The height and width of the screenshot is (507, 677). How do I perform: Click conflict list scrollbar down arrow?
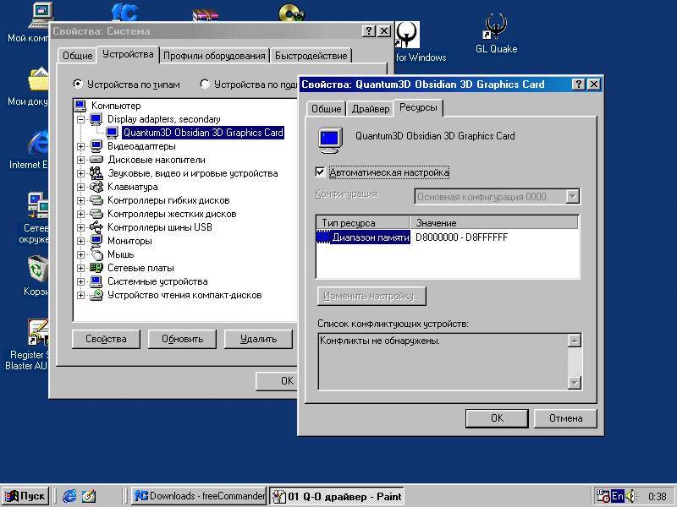pos(575,383)
